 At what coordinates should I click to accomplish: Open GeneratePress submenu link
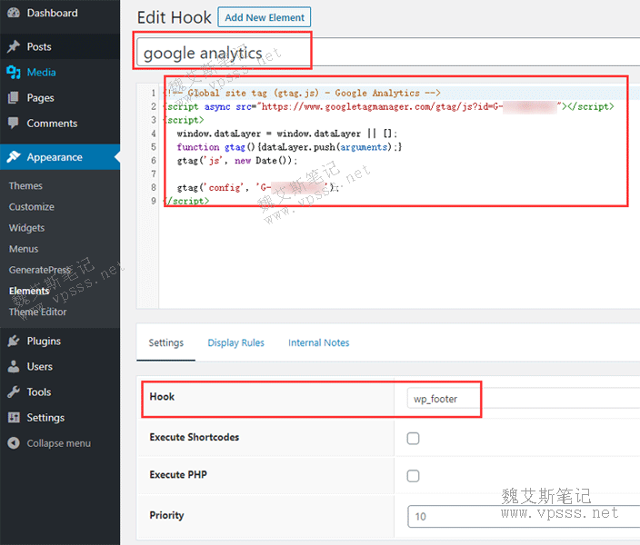[x=40, y=270]
